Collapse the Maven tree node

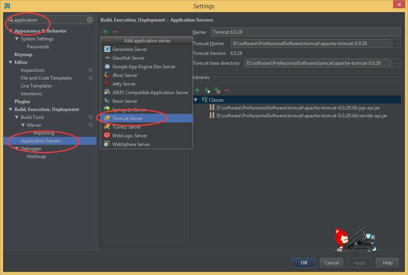(23, 125)
